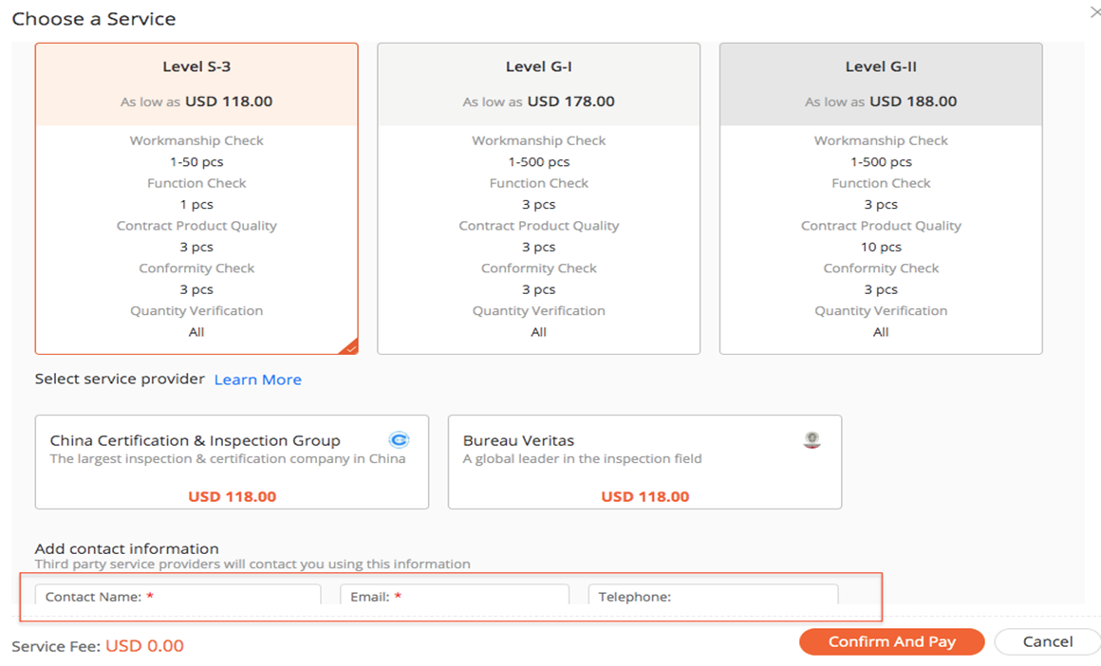Image resolution: width=1101 pixels, height=666 pixels.
Task: Click the Bureau Veritas price USD 118.00
Action: (644, 496)
